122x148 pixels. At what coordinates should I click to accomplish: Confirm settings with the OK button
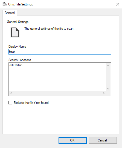point(72,140)
